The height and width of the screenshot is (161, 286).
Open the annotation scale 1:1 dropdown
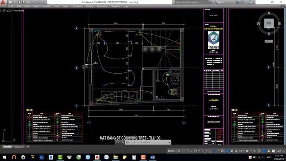(x=241, y=151)
